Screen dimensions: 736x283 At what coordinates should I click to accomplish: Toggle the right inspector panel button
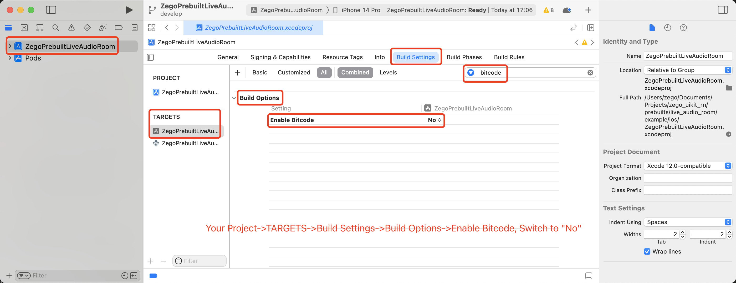point(723,10)
